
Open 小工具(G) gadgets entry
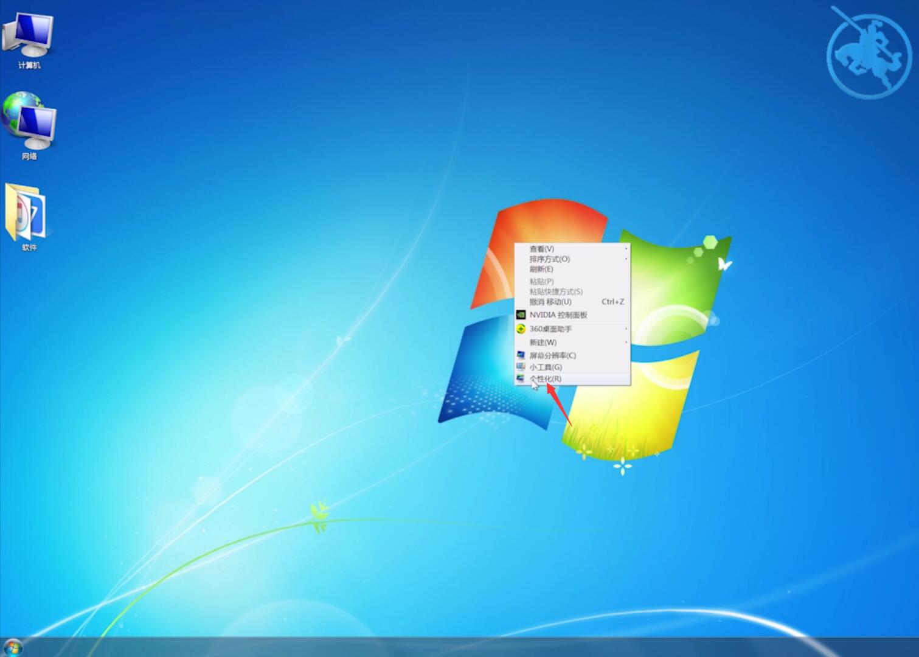point(572,367)
